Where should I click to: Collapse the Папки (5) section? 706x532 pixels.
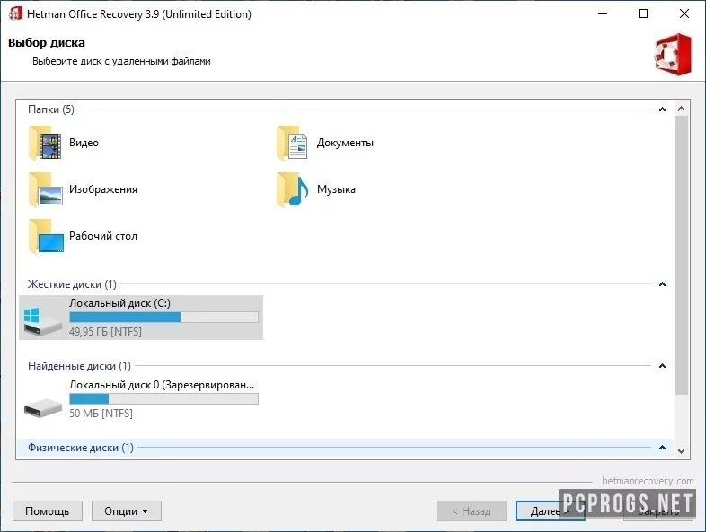[662, 109]
